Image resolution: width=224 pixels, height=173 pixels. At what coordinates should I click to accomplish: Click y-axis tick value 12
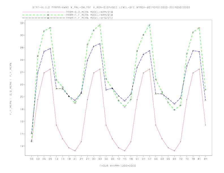click(22, 146)
